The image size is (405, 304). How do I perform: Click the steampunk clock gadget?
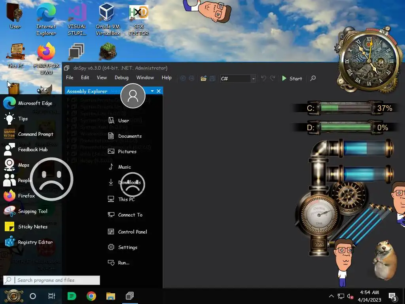pyautogui.click(x=369, y=61)
